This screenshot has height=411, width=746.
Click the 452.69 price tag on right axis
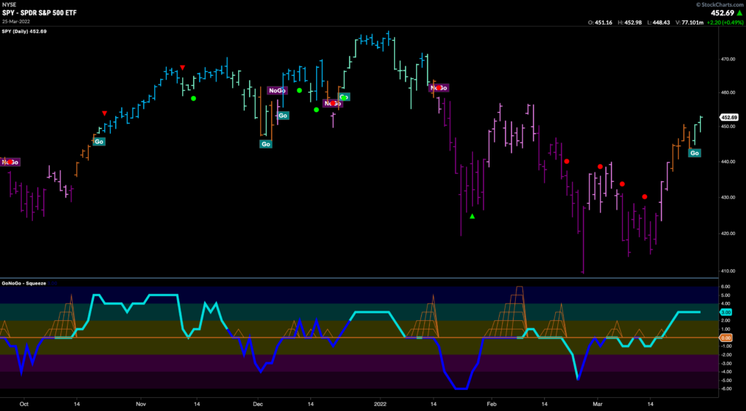click(729, 117)
